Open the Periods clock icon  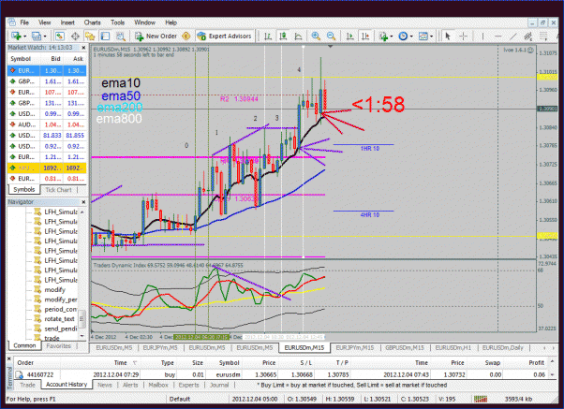coord(403,36)
